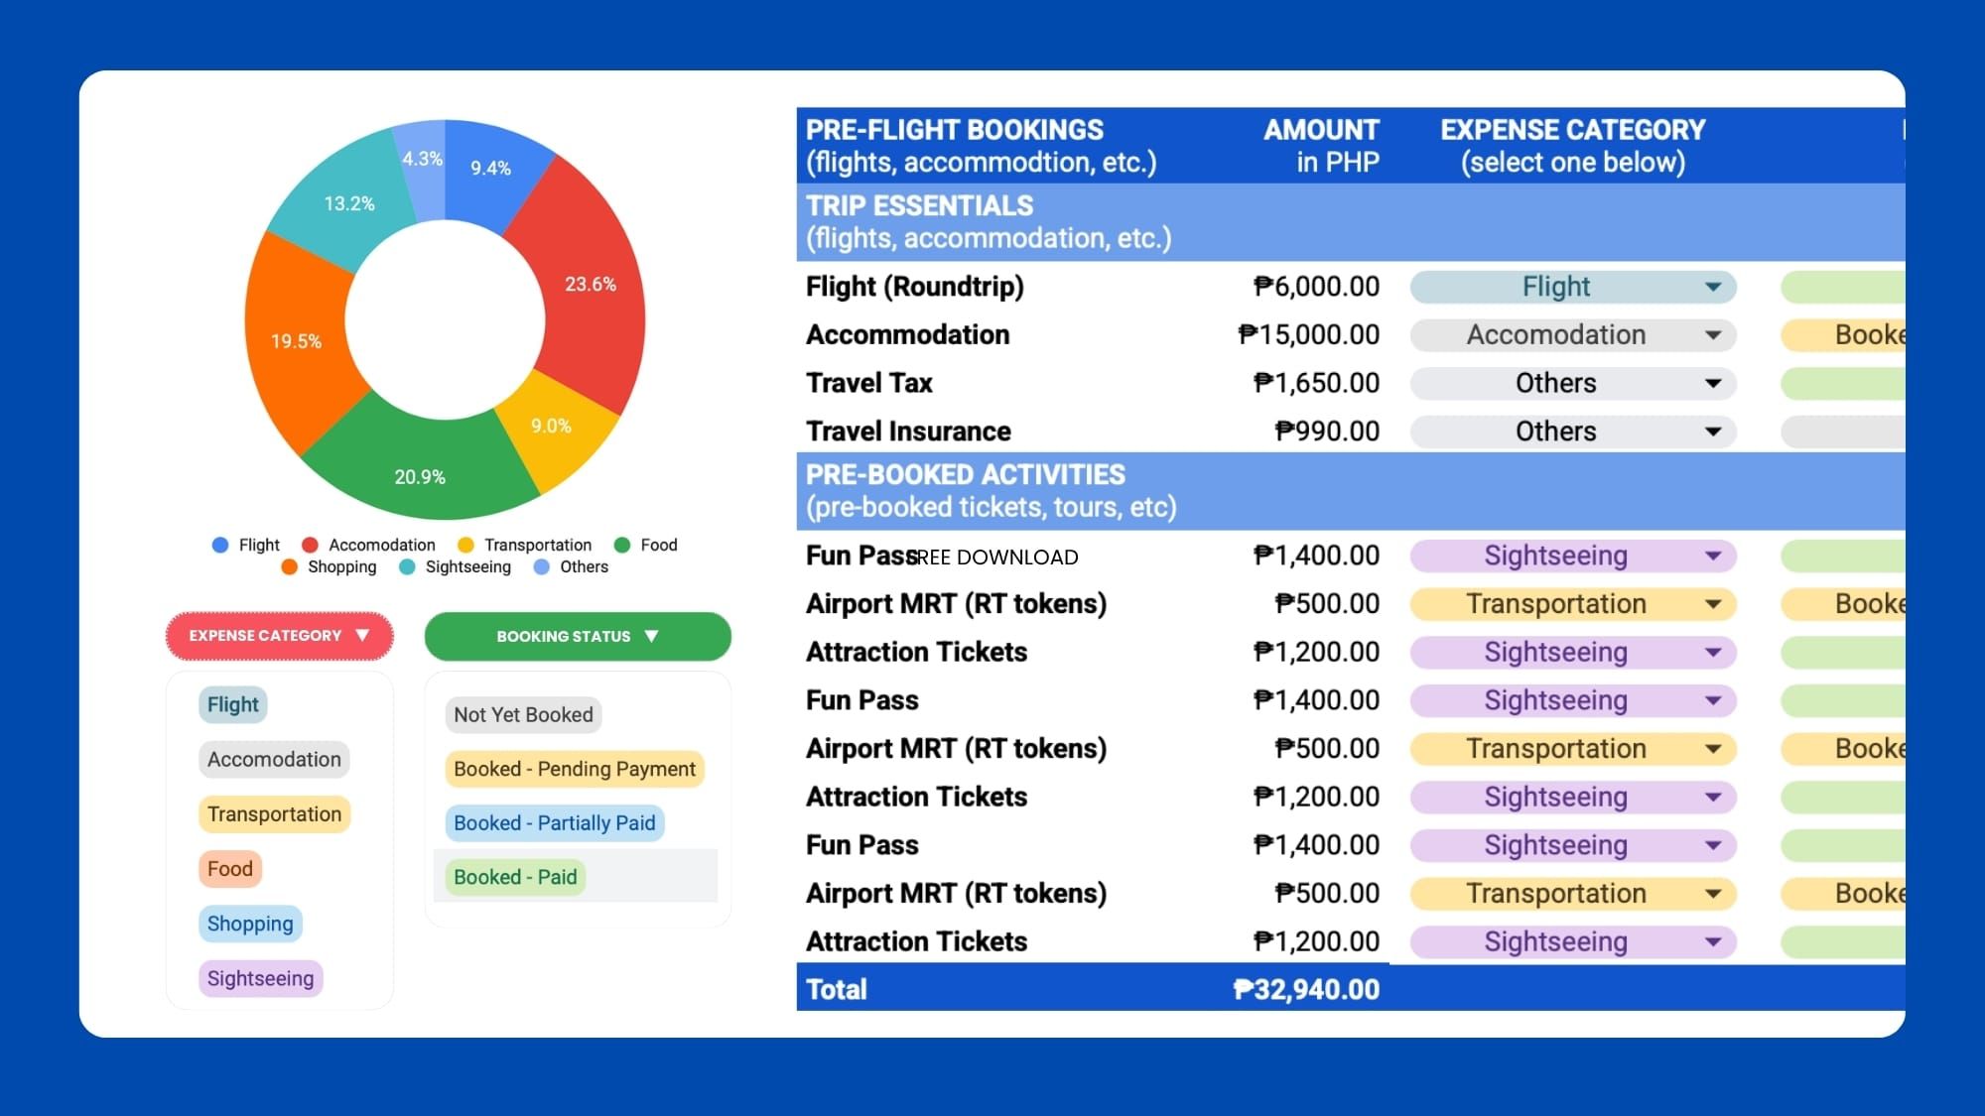Toggle the Booked - Paid status filter

tap(515, 877)
